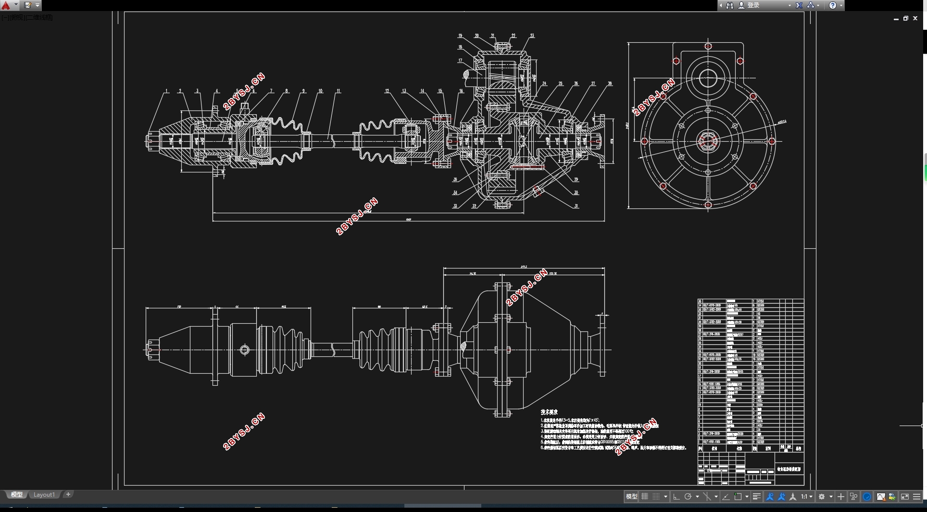This screenshot has height=512, width=927.
Task: Expand the object snap options arrow
Action: click(747, 497)
